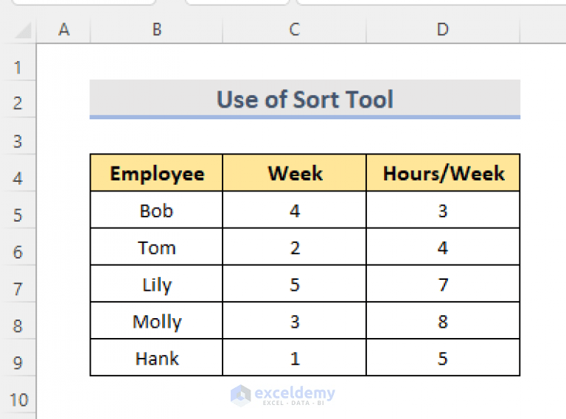
Task: Select Molly's Week value 3
Action: click(x=294, y=320)
